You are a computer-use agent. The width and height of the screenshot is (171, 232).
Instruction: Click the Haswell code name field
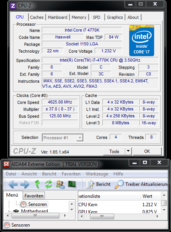tap(63, 37)
